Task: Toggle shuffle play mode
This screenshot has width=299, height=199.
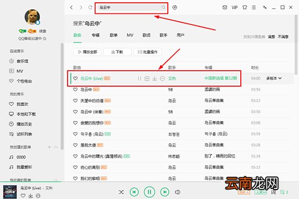Action: point(121,192)
